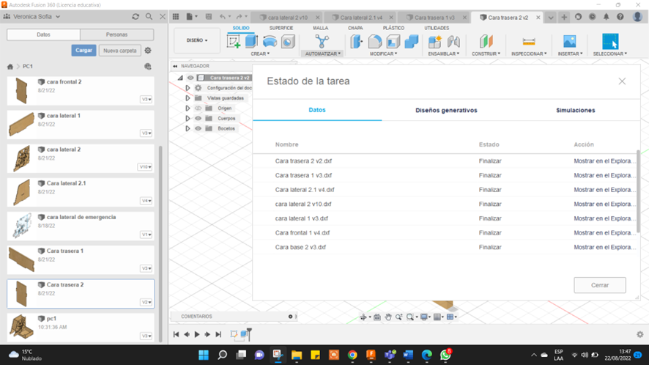Screen dimensions: 649x365
Task: Click the Cerrar button
Action: click(x=600, y=285)
